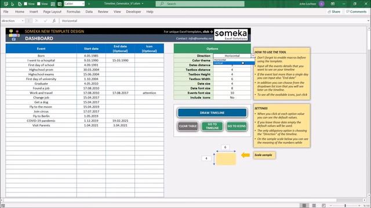The width and height of the screenshot is (371, 208).
Task: Open the Customize Quick Access Toolbar arrow
Action: (89, 4)
